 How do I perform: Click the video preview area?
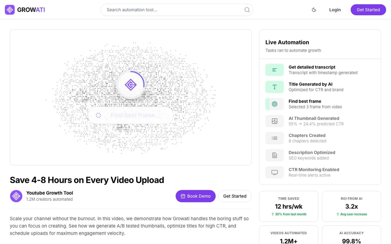click(131, 97)
